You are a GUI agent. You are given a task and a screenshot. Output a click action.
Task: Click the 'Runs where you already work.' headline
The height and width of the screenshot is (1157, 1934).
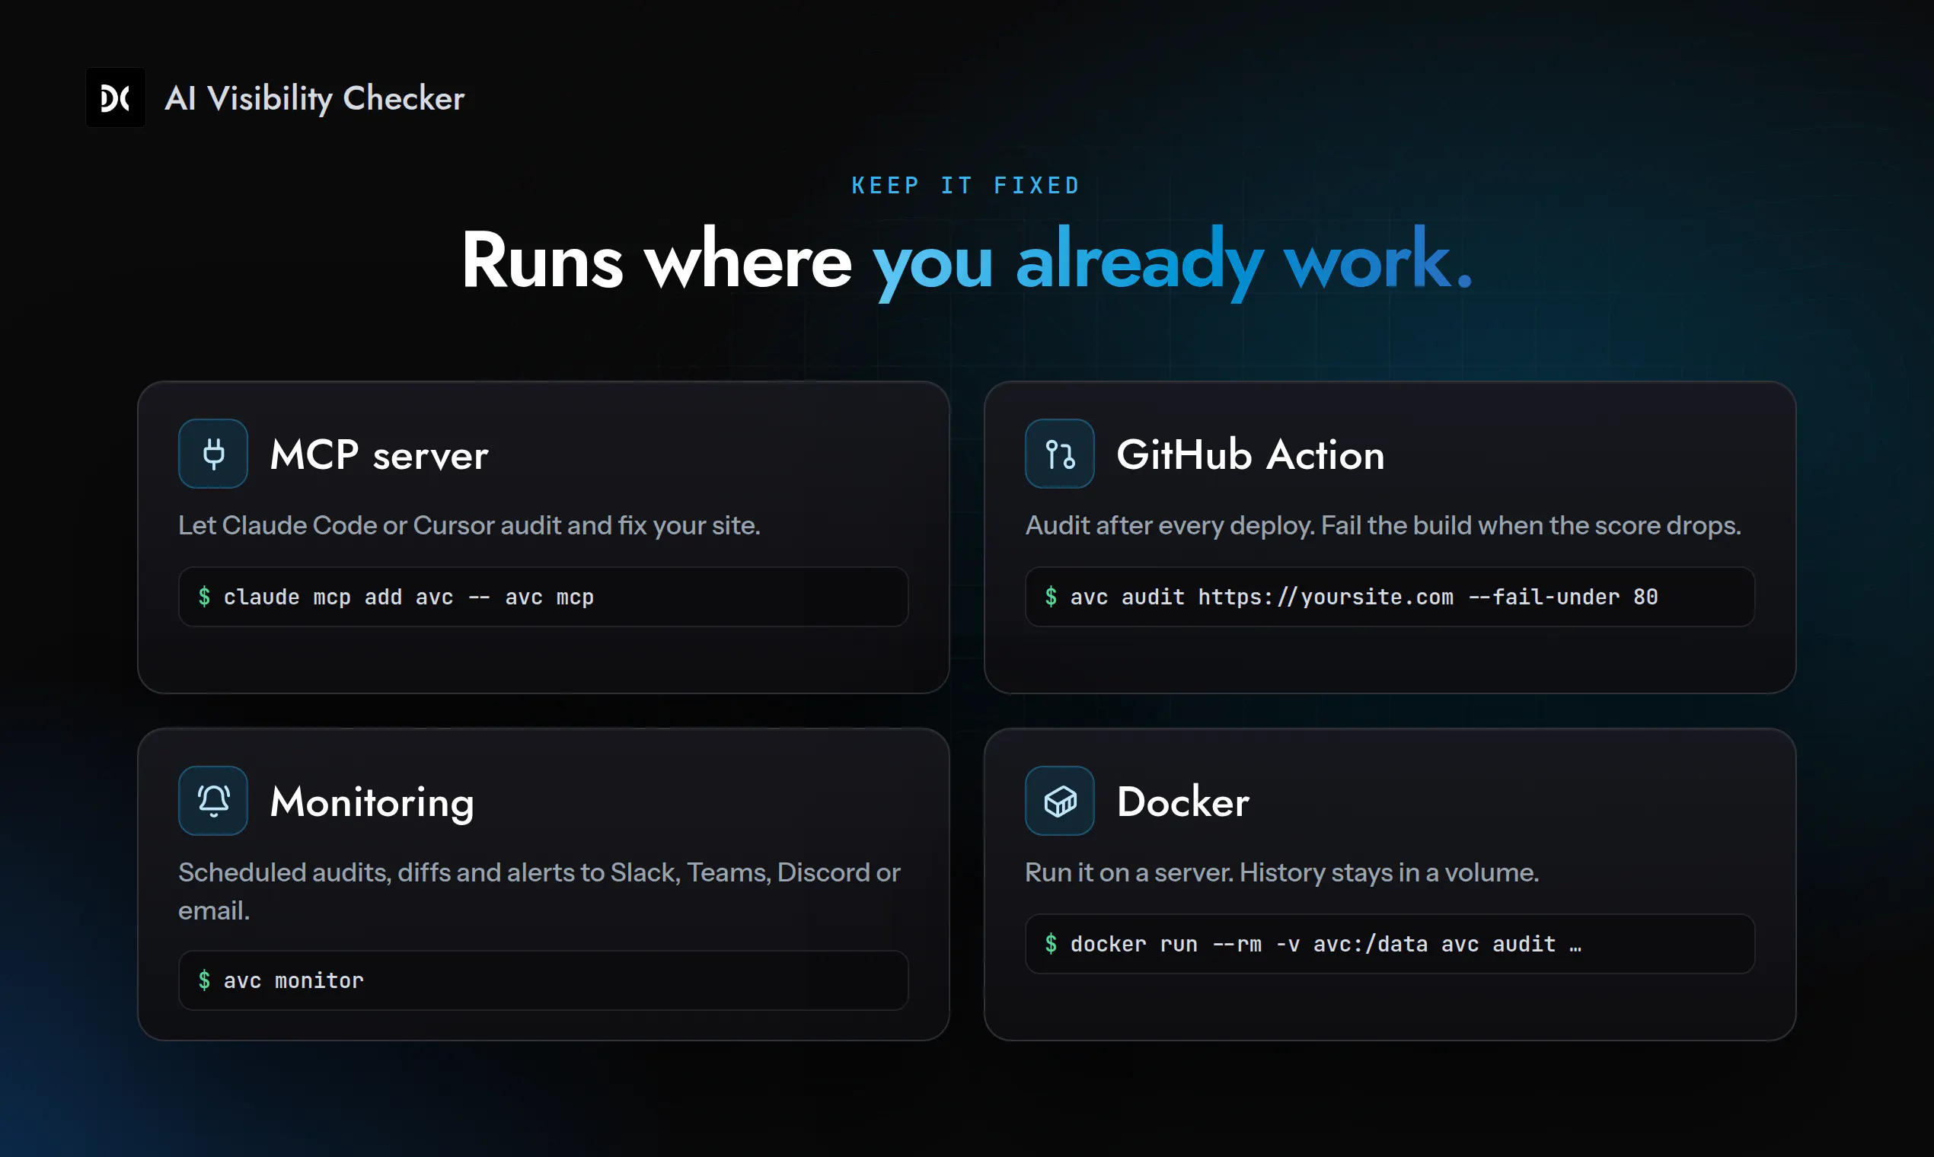coord(967,261)
